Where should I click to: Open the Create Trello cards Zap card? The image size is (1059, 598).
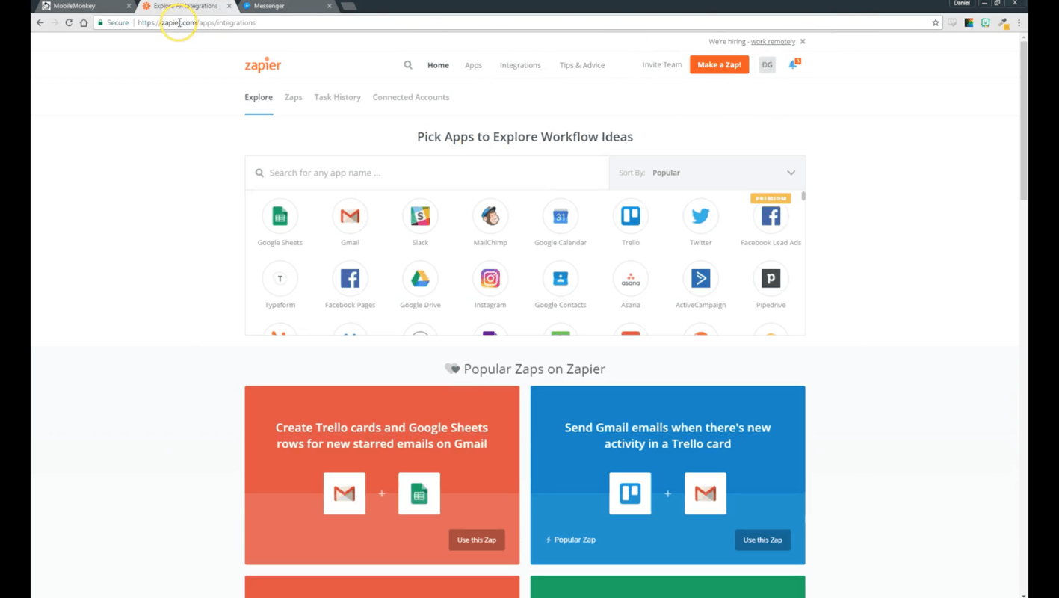[x=382, y=475]
